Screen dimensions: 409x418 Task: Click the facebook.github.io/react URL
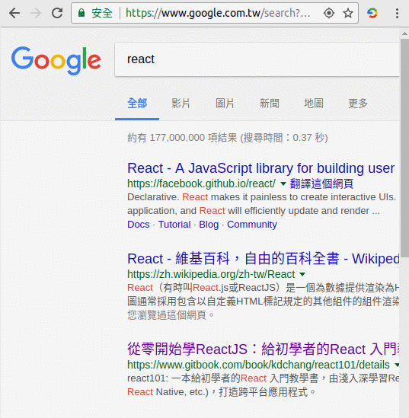coord(201,183)
